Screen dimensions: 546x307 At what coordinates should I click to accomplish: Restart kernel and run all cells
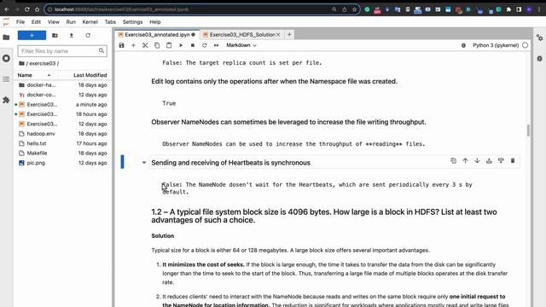[x=216, y=45]
